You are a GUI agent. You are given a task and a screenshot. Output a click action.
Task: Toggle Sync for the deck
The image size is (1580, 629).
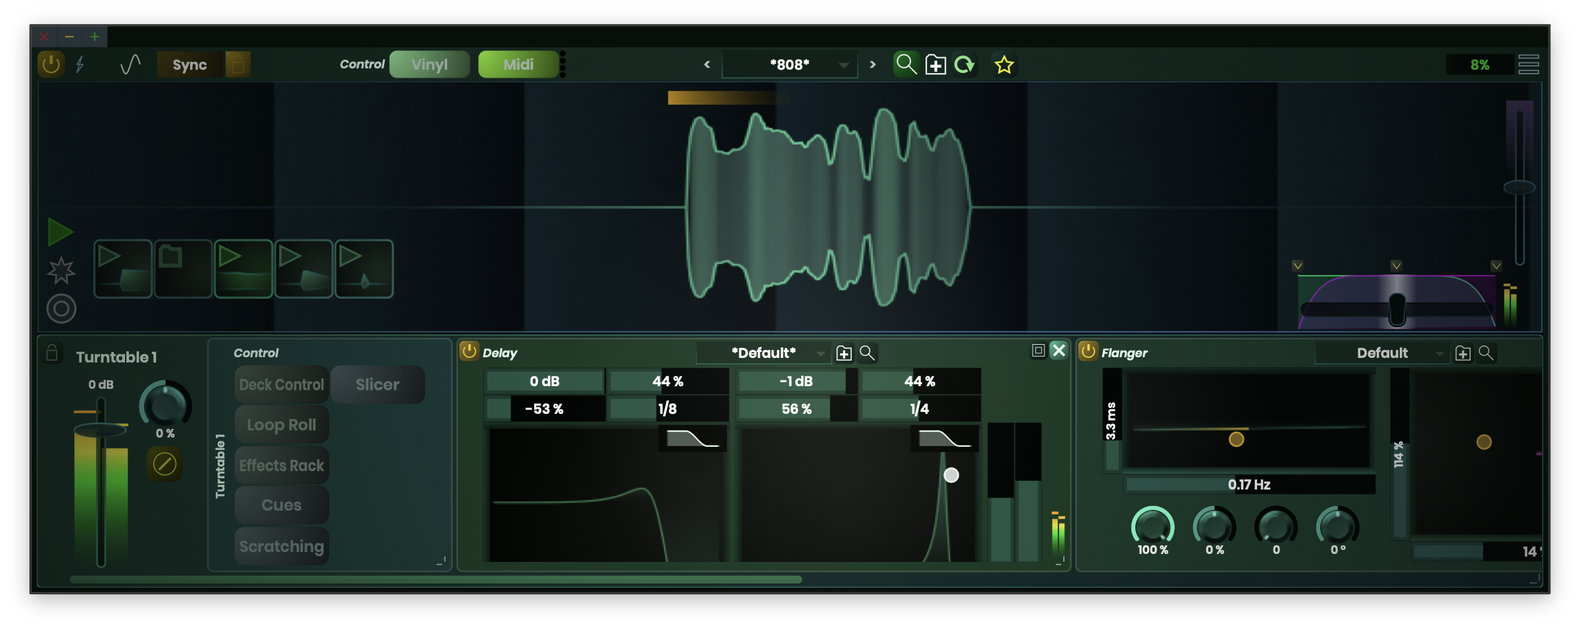click(189, 64)
